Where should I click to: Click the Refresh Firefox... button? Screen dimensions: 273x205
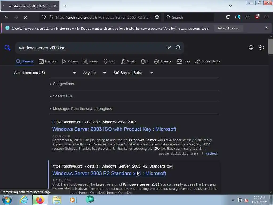pos(228,28)
